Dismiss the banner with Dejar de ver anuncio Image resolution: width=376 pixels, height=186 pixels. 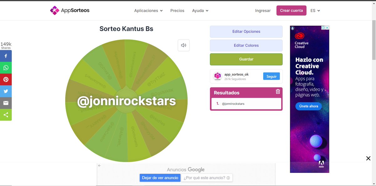click(x=160, y=178)
